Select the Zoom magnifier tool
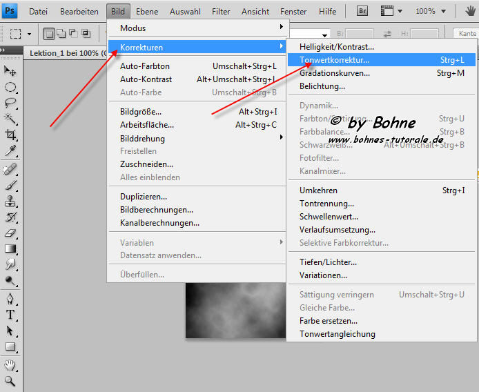 [10, 380]
